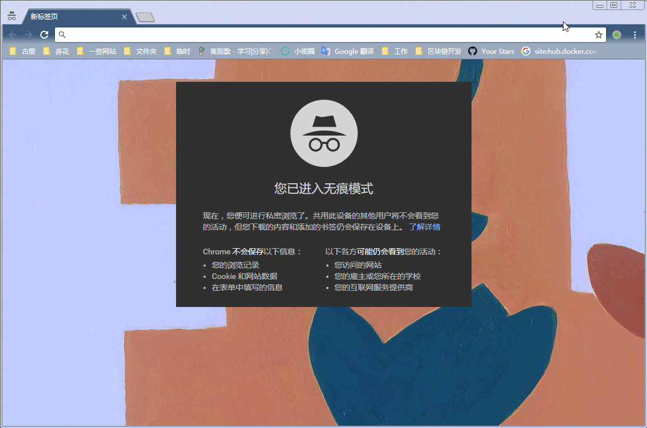This screenshot has width=647, height=428.
Task: Expand the 一些网站 bookmark folder
Action: pyautogui.click(x=96, y=51)
